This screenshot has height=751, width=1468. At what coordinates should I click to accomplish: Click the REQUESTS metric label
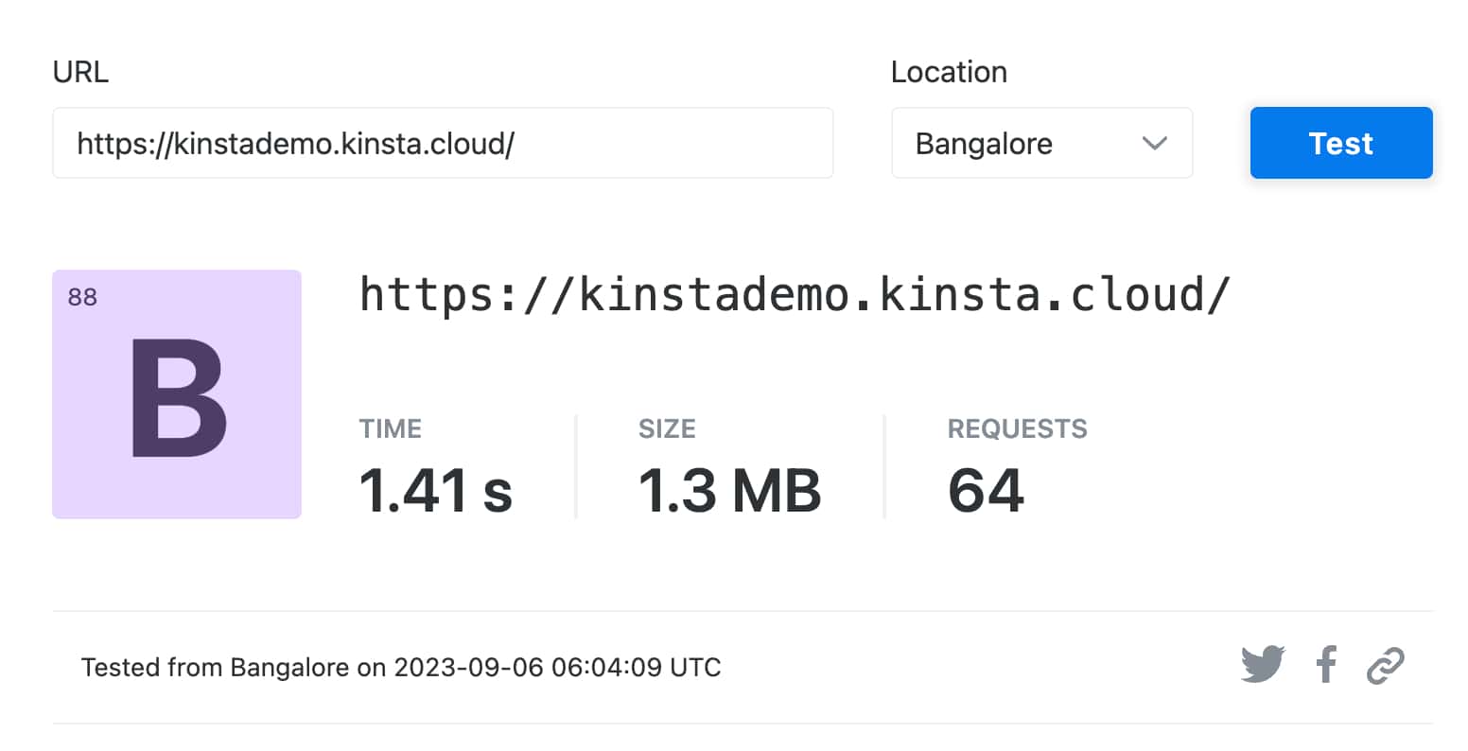click(1017, 428)
